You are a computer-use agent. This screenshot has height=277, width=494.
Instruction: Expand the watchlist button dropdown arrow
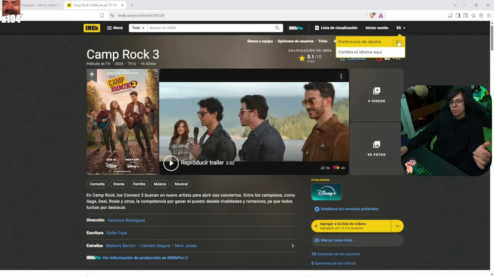coord(398,226)
